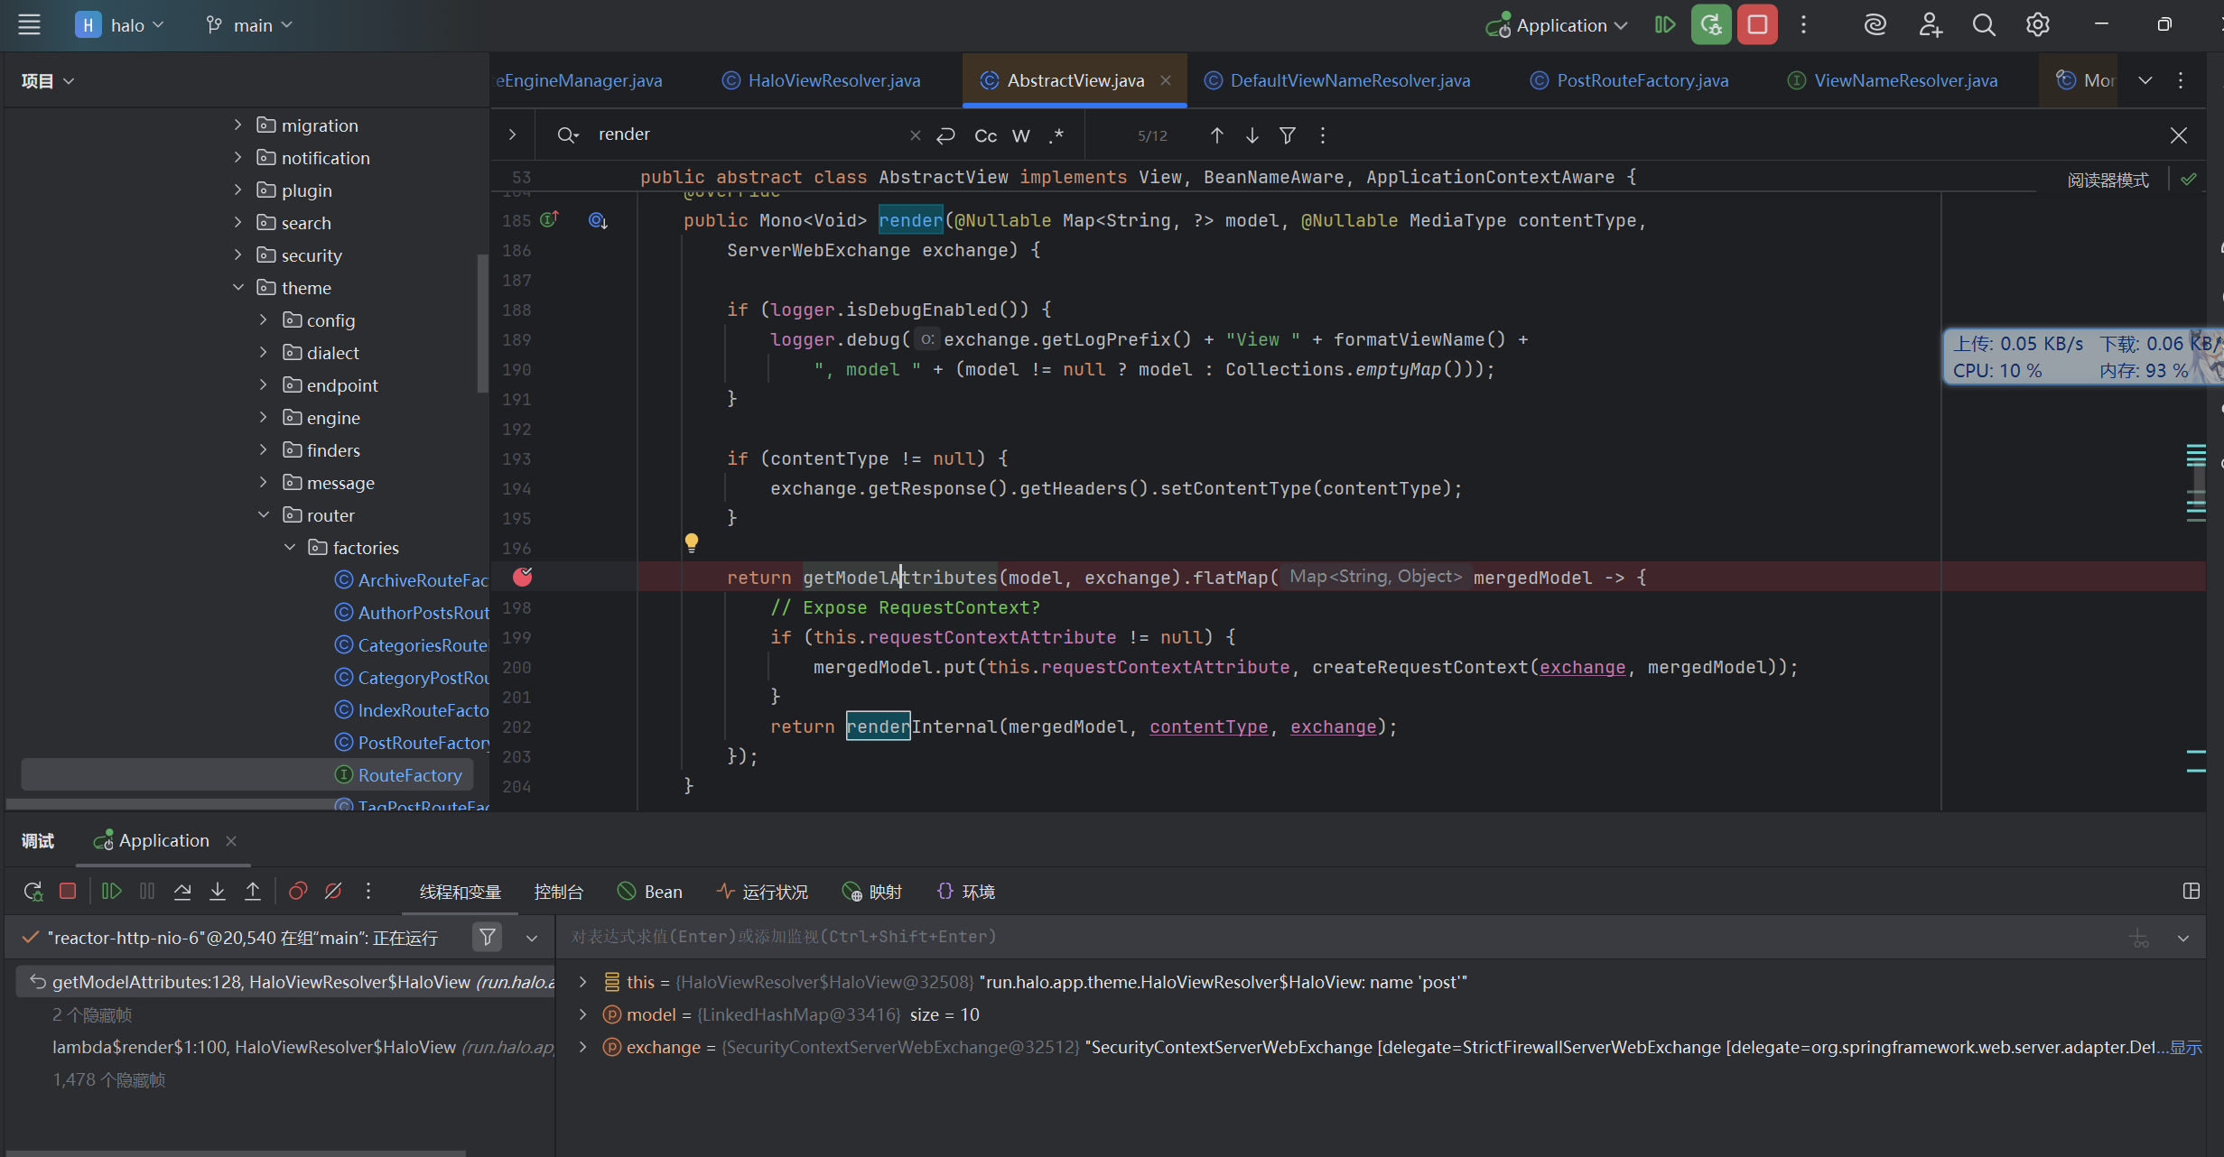Screen dimensions: 2224x1157
Task: Open Search Everywhere magnifier icon
Action: coord(1983,25)
